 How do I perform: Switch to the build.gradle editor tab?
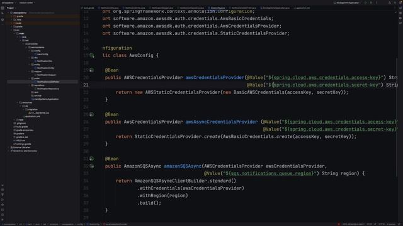tap(88, 8)
